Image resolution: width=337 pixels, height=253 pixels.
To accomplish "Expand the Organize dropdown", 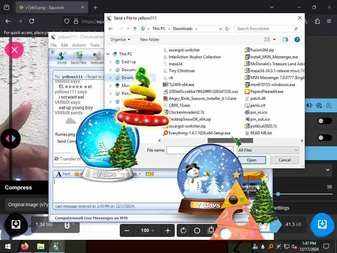I will (x=120, y=40).
